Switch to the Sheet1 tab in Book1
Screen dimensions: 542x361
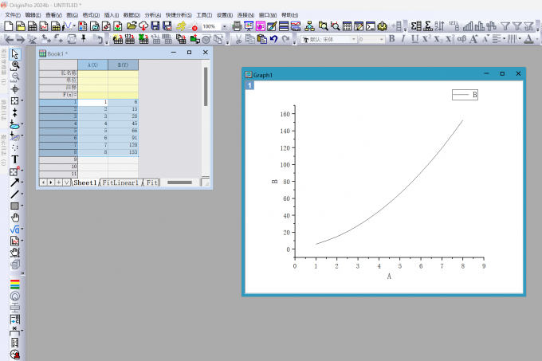coord(84,182)
